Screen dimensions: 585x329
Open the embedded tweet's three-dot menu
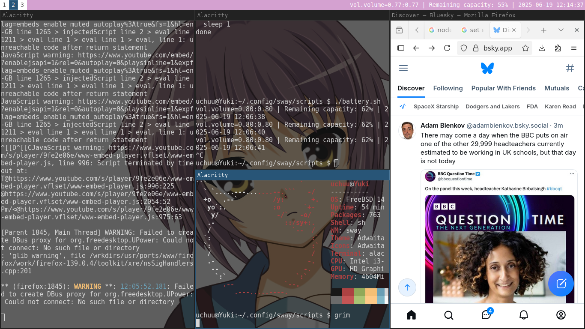click(572, 174)
